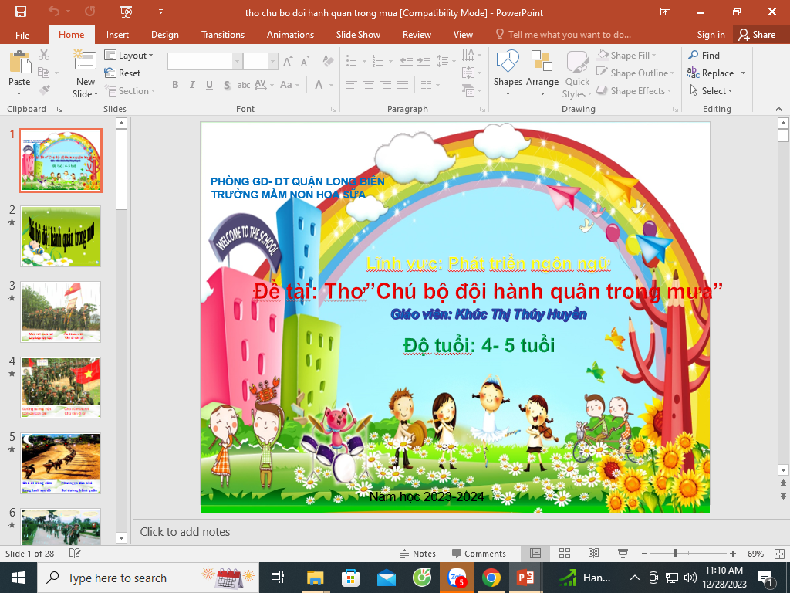Toggle Normal view button in status bar
The image size is (790, 593).
tap(535, 554)
